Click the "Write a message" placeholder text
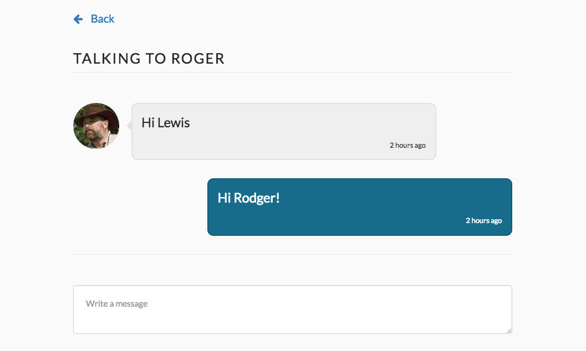This screenshot has width=586, height=351. [116, 303]
